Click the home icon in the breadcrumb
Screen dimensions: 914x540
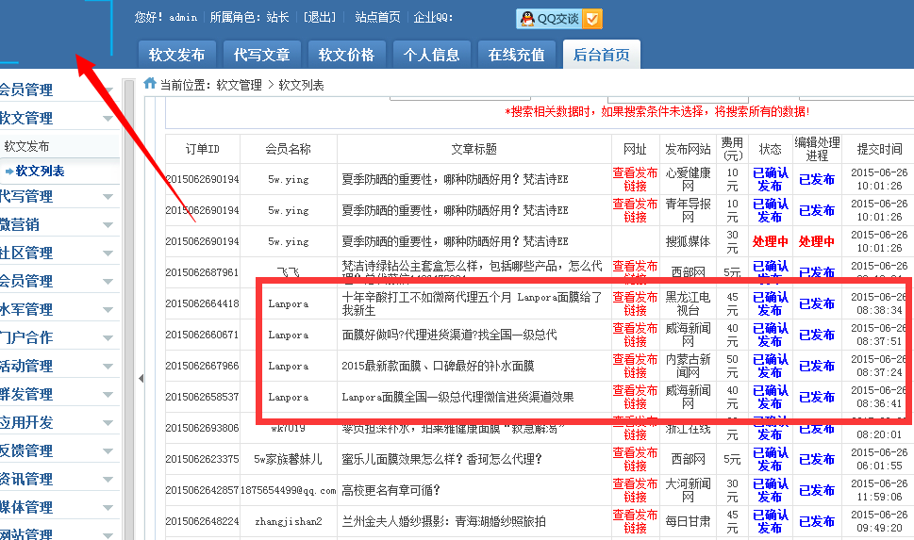click(150, 84)
